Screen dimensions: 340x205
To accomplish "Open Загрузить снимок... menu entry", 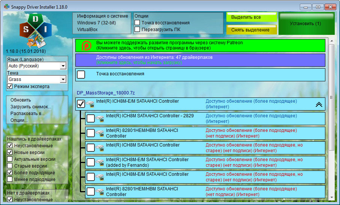I will pos(31,106).
